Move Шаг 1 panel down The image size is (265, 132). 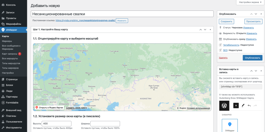click(205, 30)
